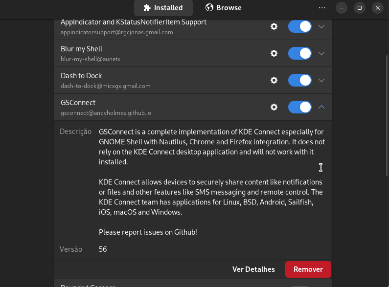Click the puzzle piece Installed icon
Image resolution: width=389 pixels, height=287 pixels.
[147, 8]
